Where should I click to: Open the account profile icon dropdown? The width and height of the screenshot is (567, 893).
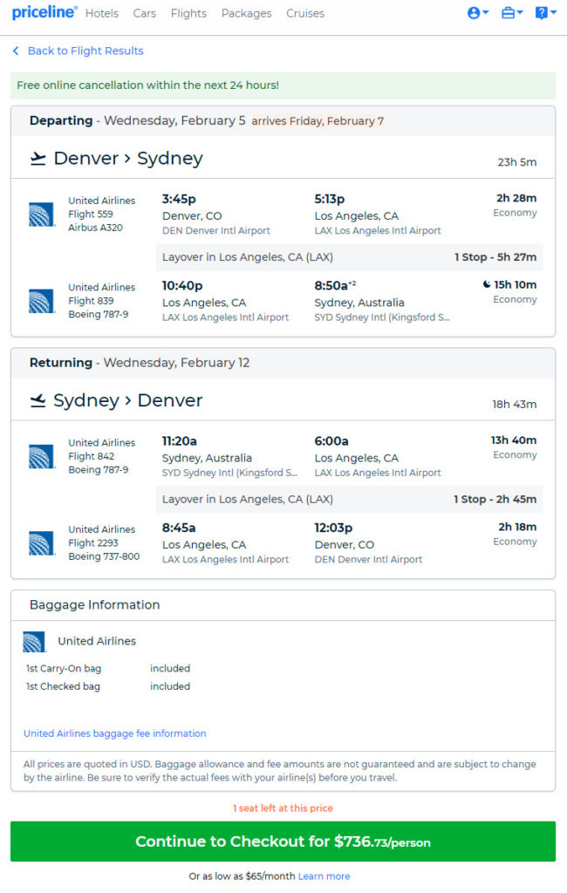coord(477,13)
